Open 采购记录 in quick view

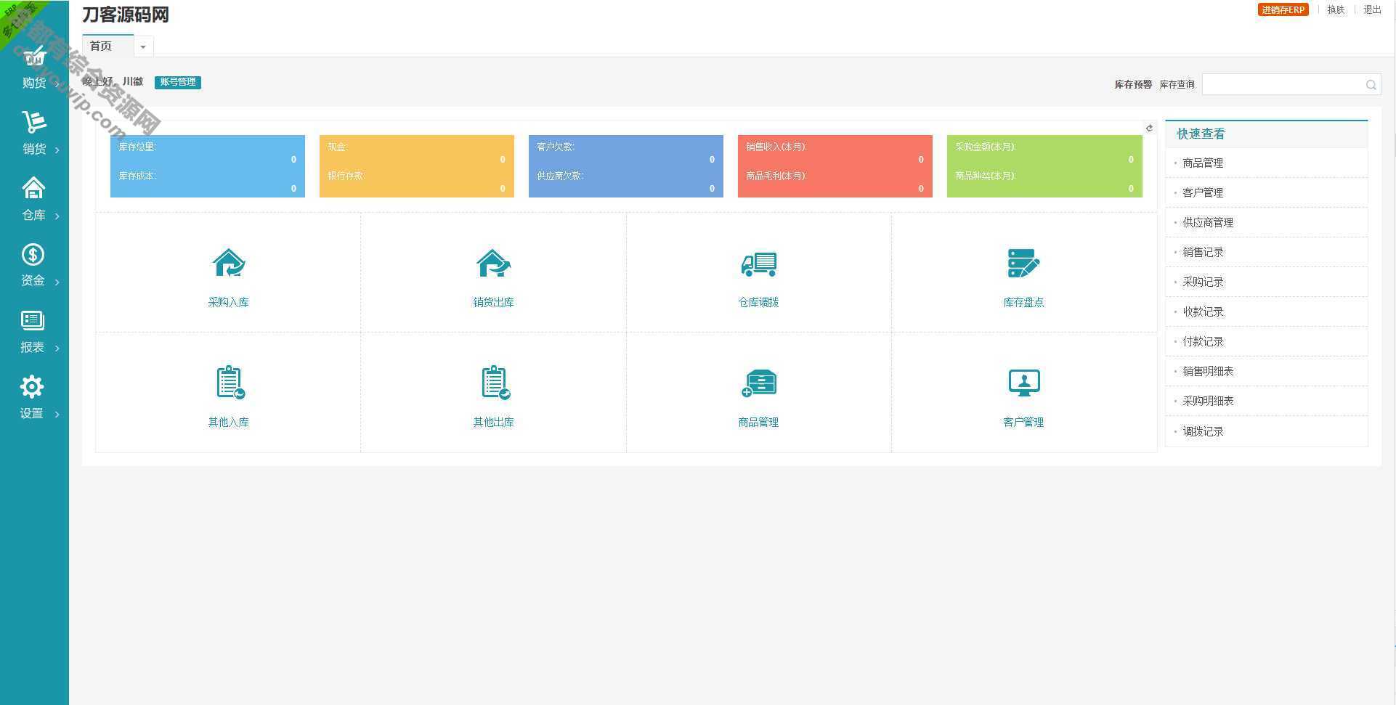(1267, 282)
